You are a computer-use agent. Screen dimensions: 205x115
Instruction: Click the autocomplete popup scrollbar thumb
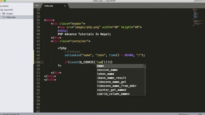(145, 67)
